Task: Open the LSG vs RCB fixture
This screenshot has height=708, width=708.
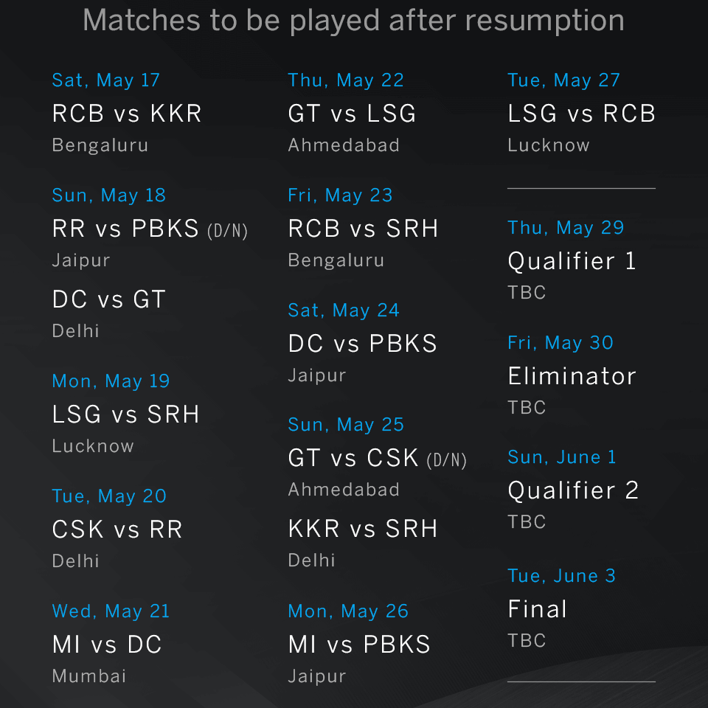Action: [x=581, y=114]
